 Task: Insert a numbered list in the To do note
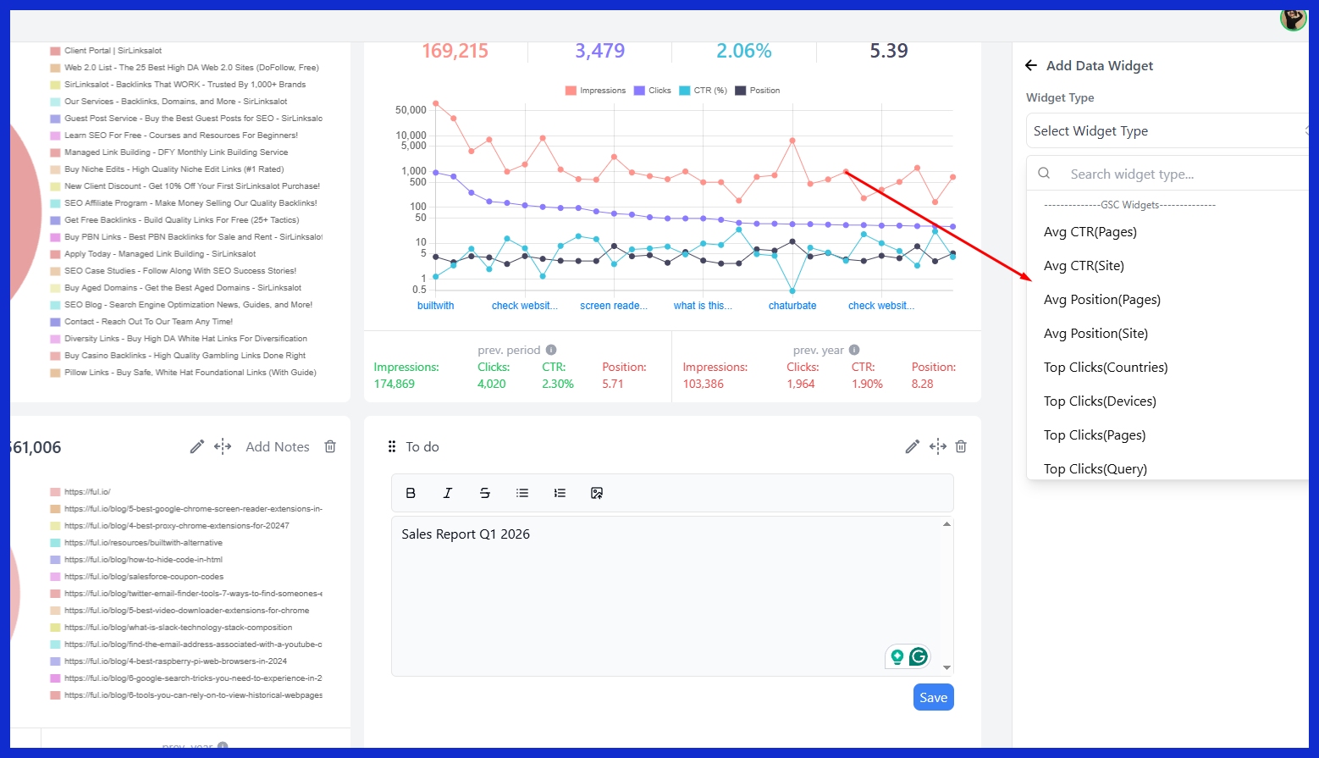[560, 492]
